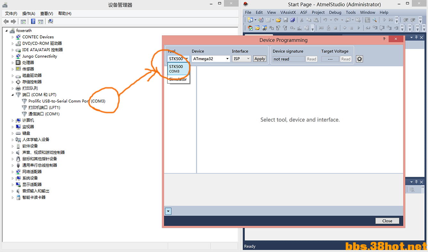Click scan for hardware changes icon
Image resolution: width=428 pixels, height=252 pixels.
(50, 21)
